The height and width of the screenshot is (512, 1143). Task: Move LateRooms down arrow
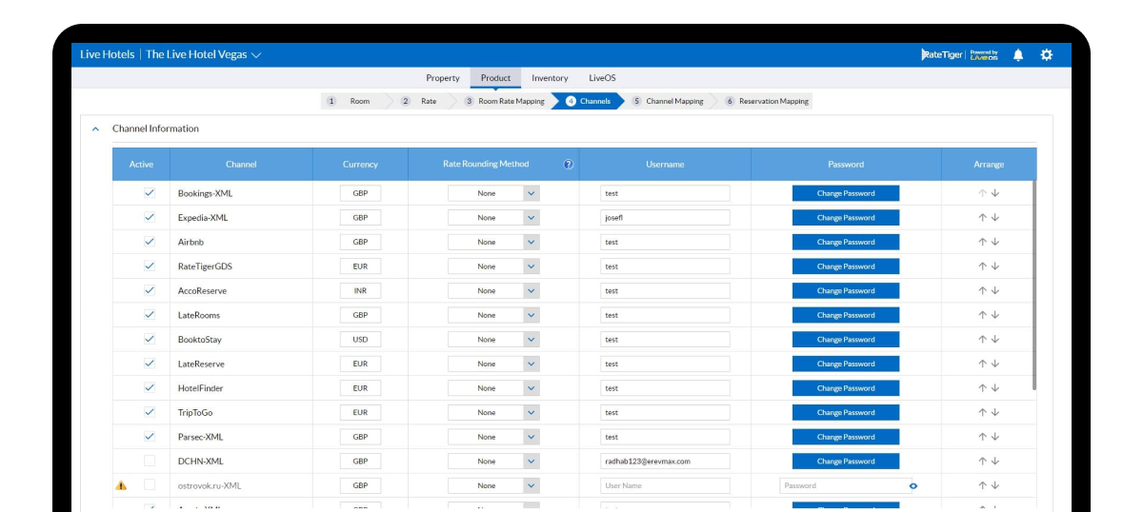[x=995, y=315]
